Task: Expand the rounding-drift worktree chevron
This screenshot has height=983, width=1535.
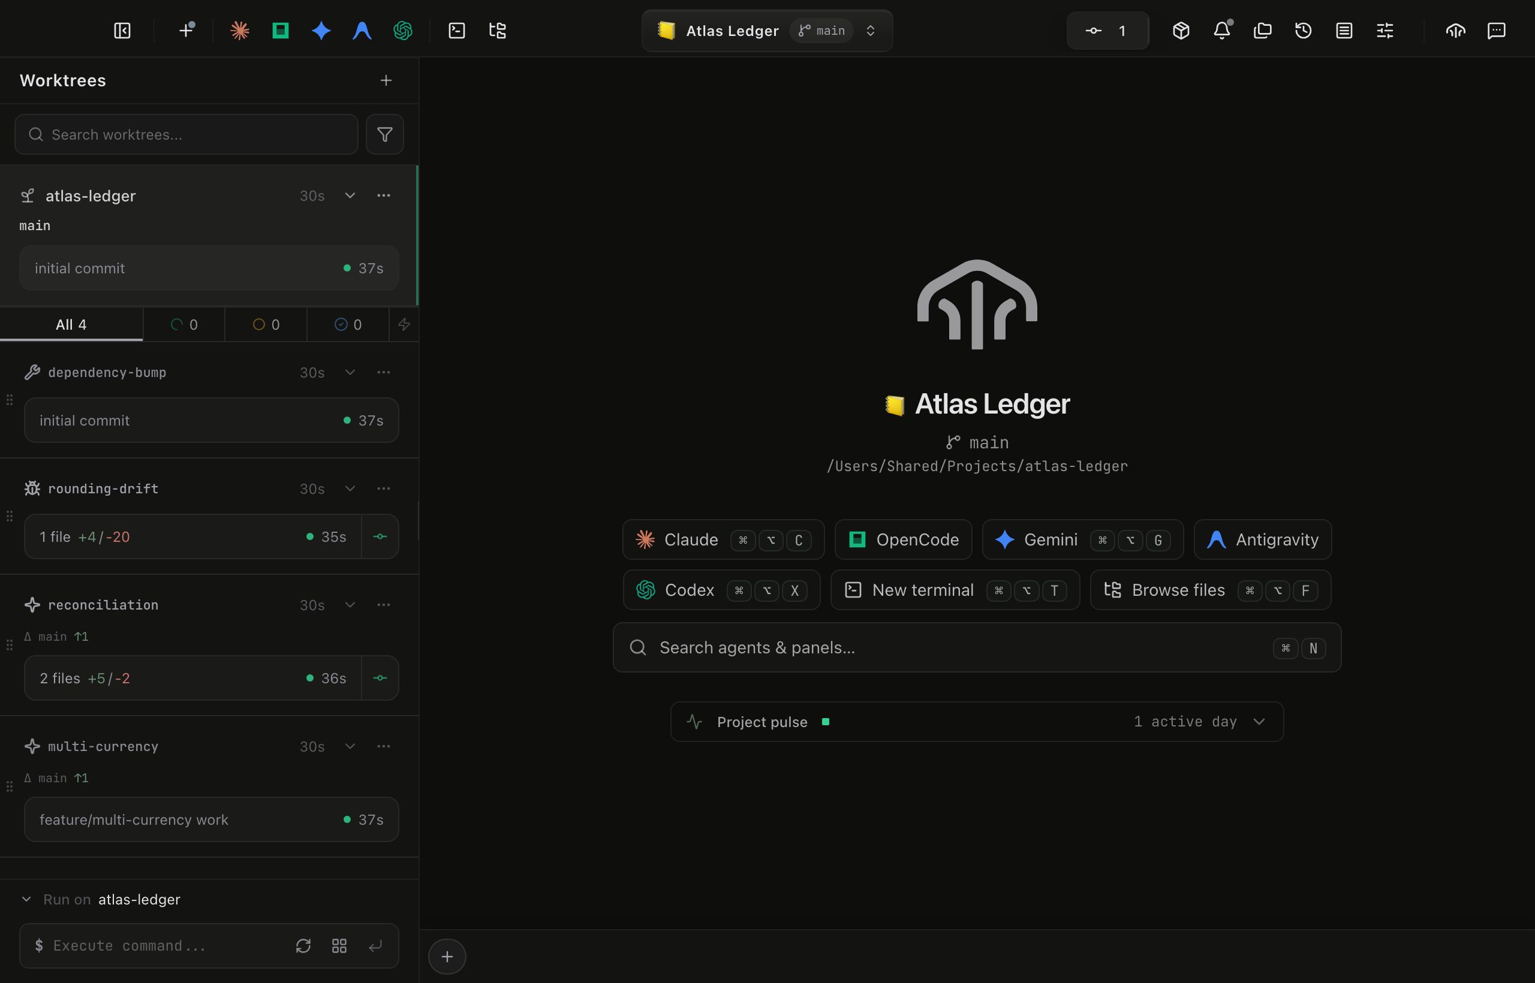Action: (x=350, y=489)
